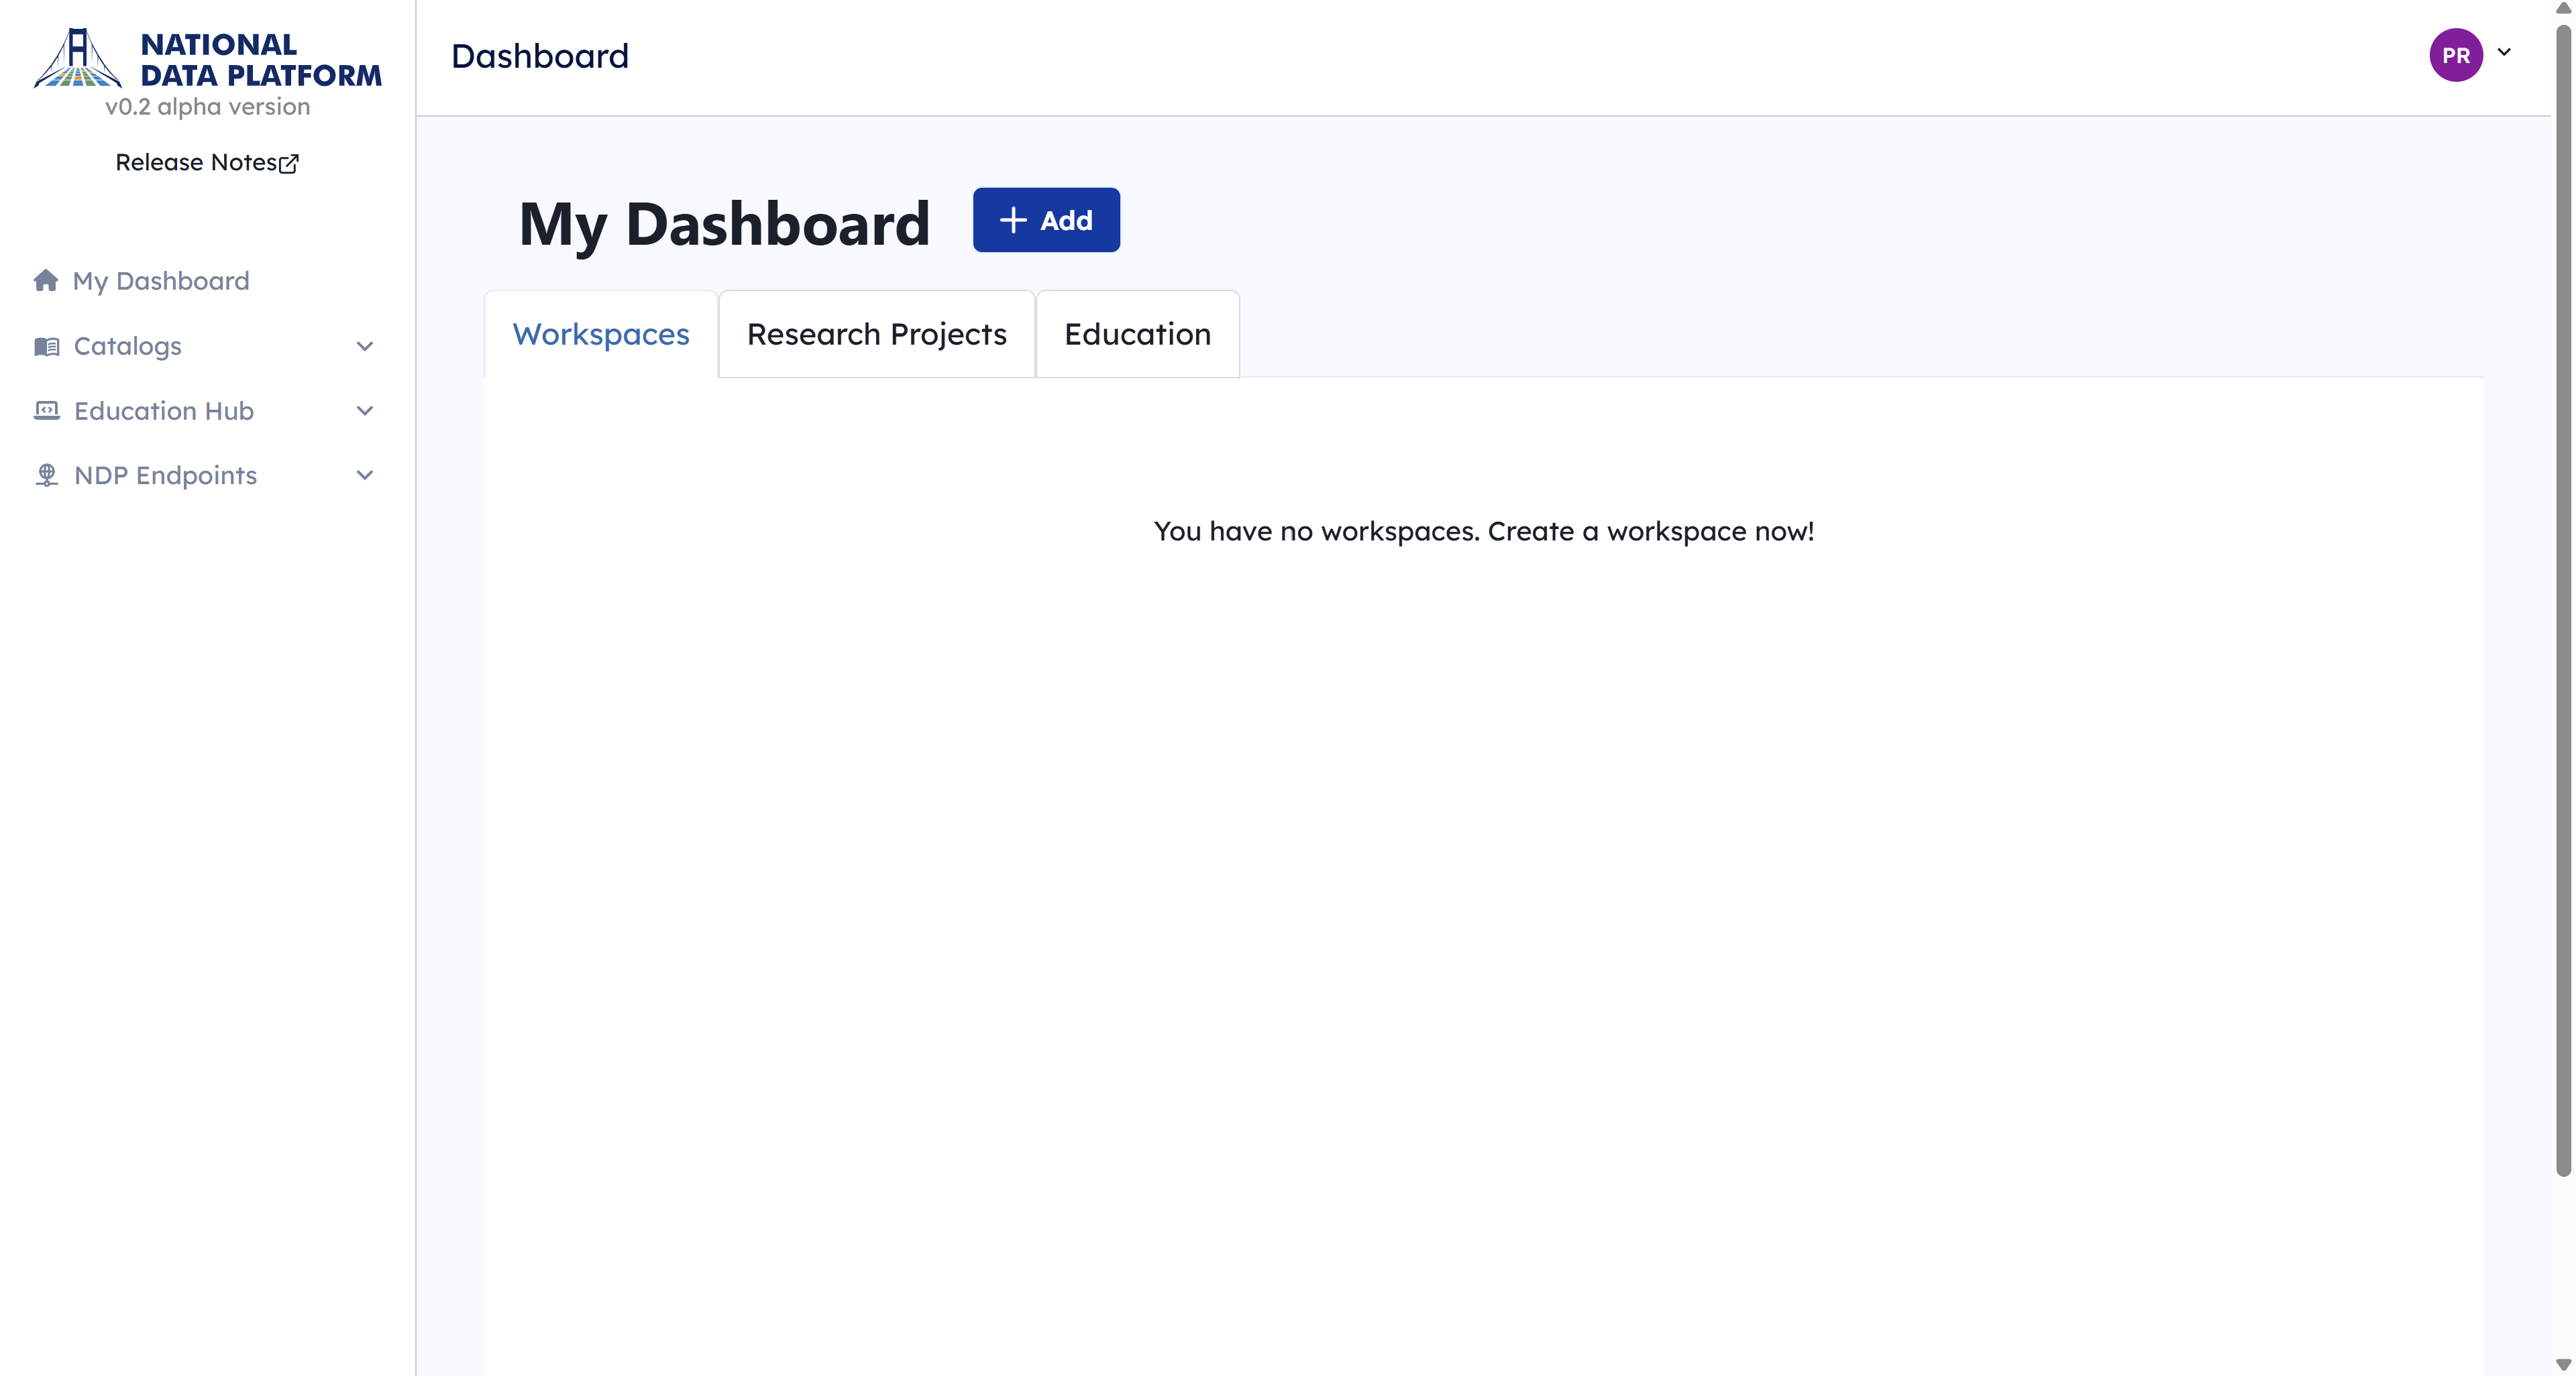Switch to the Research Projects tab
This screenshot has height=1376, width=2576.
pos(877,334)
